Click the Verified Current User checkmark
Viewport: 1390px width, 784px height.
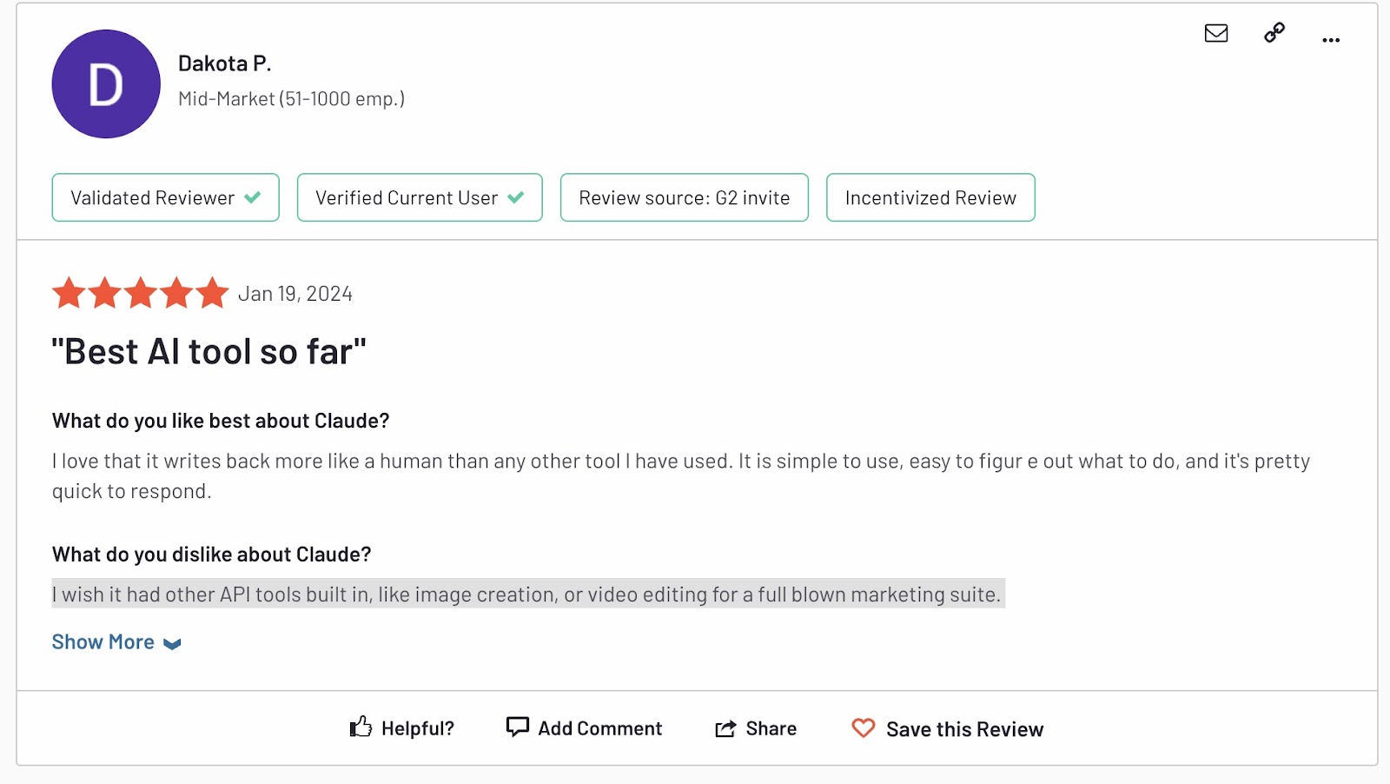[516, 197]
